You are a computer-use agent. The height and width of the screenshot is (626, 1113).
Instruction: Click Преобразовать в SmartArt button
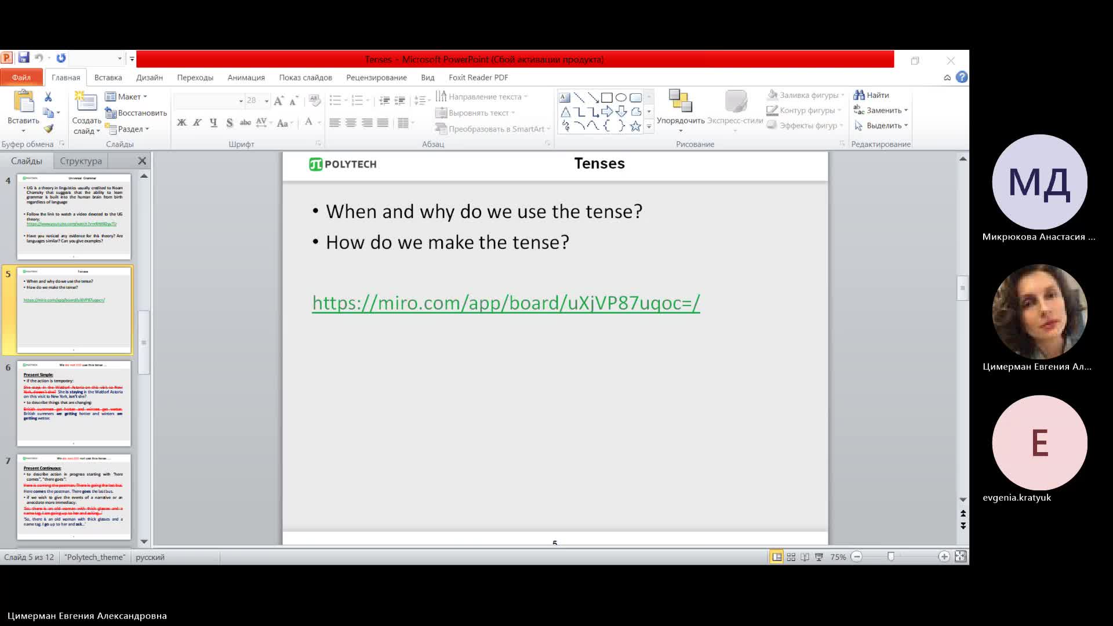click(493, 129)
